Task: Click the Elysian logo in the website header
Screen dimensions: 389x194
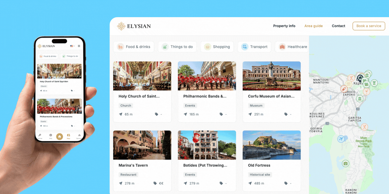Action: click(x=134, y=26)
